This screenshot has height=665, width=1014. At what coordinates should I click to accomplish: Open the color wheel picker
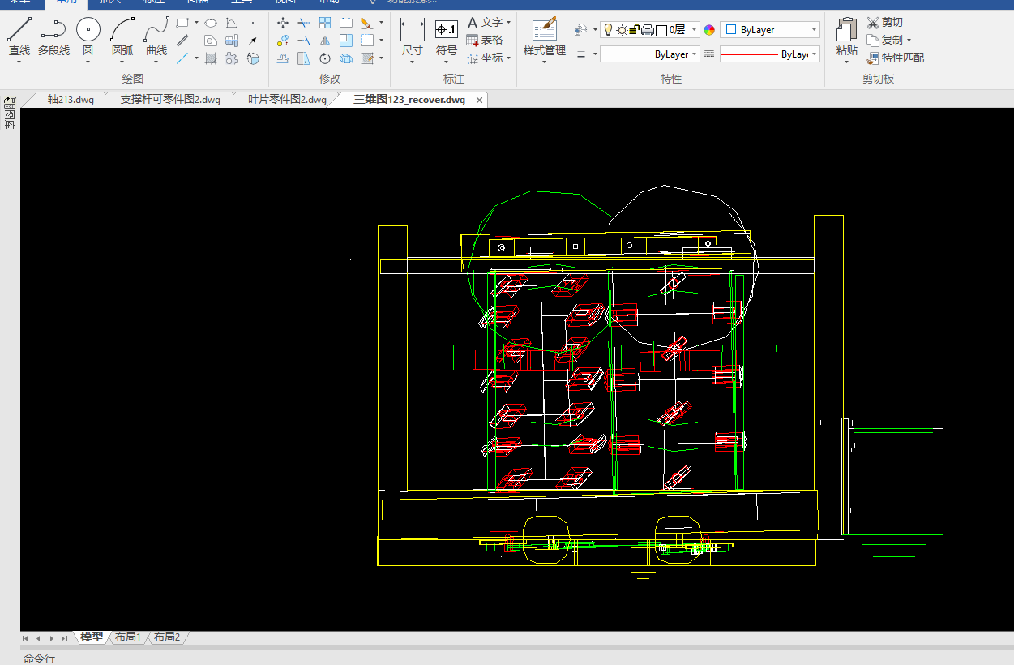[x=709, y=30]
